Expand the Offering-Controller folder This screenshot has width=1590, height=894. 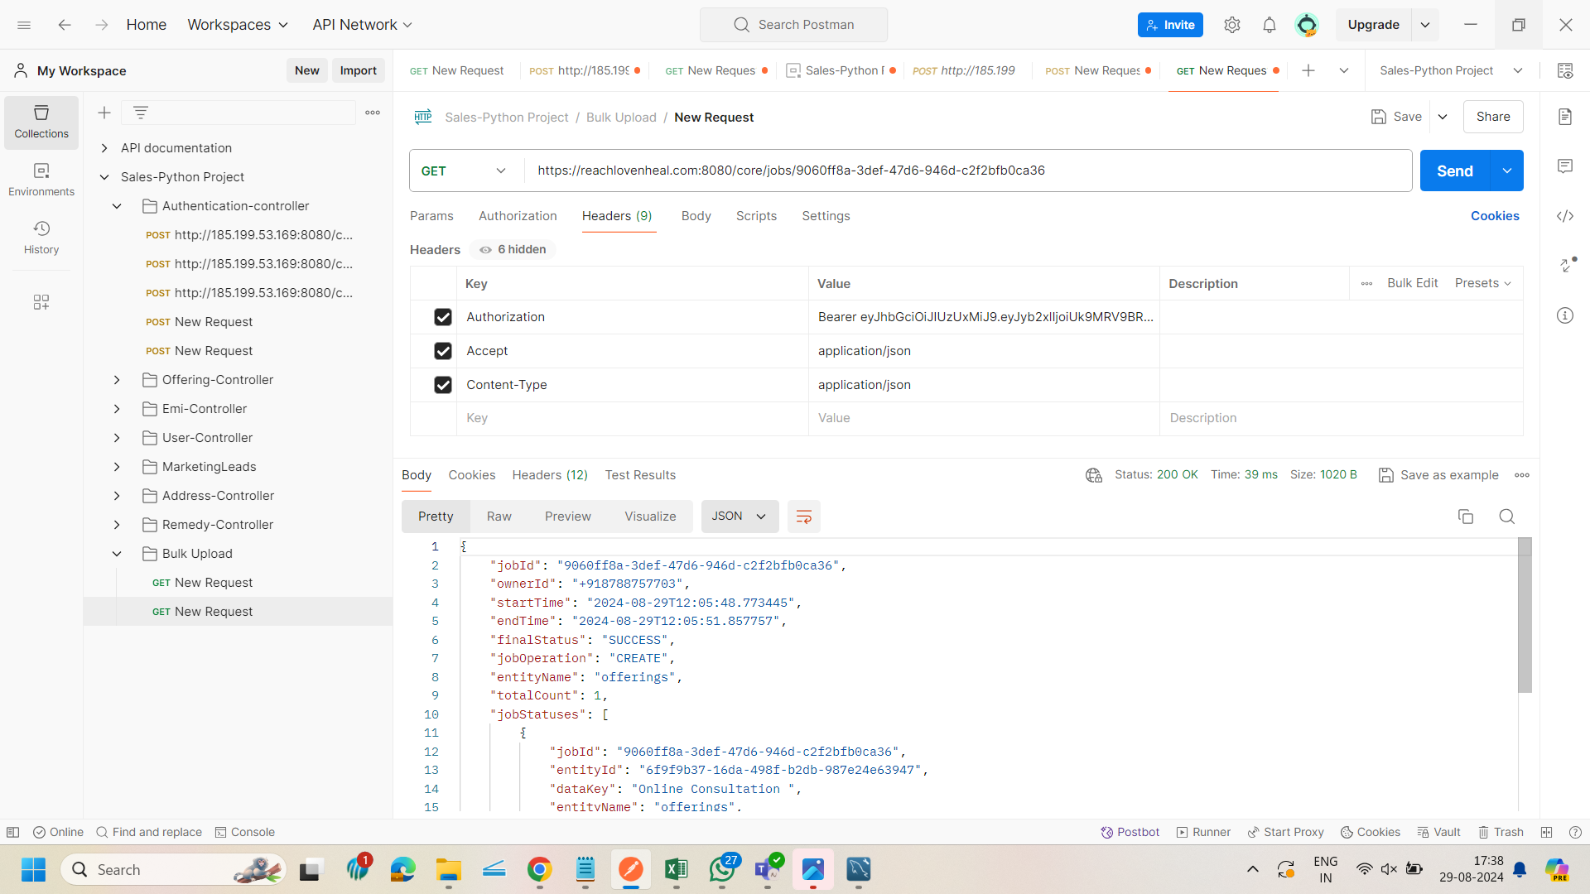[117, 380]
